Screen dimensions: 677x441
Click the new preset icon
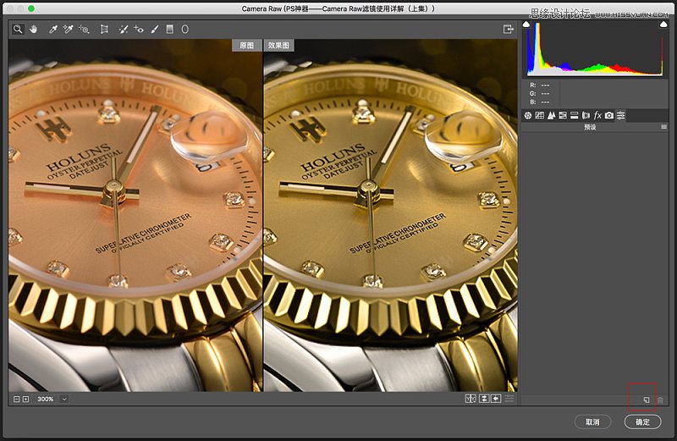coord(646,400)
